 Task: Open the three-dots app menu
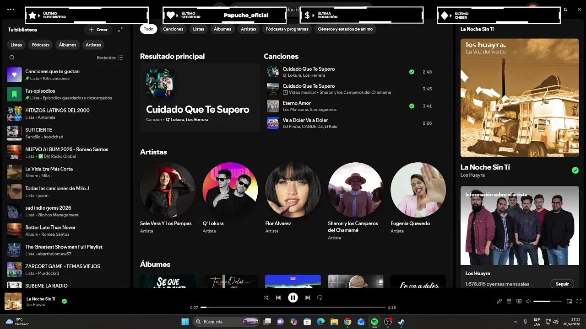(x=11, y=9)
